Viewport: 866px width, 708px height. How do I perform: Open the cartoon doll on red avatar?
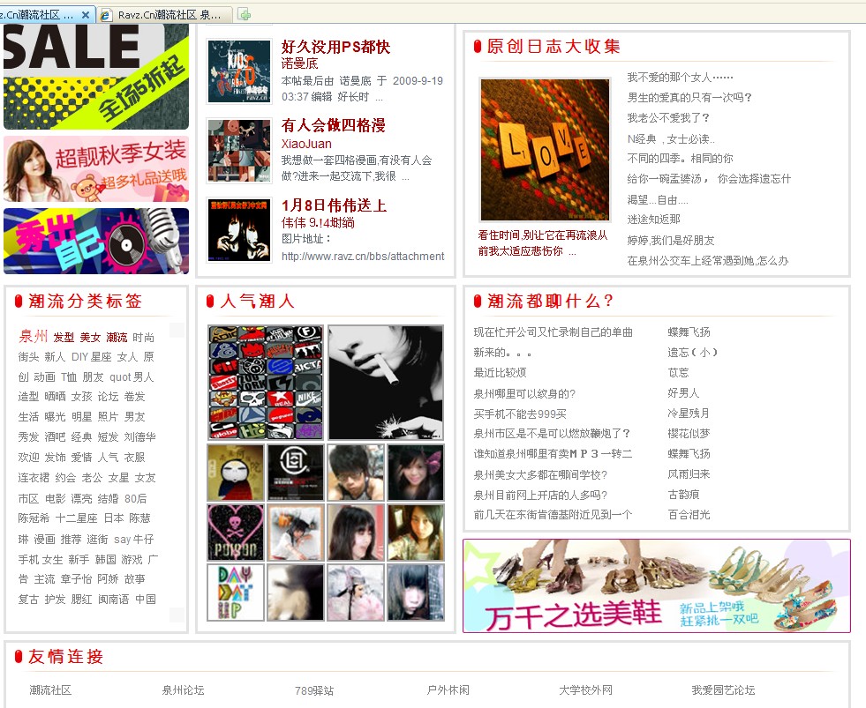pos(236,473)
